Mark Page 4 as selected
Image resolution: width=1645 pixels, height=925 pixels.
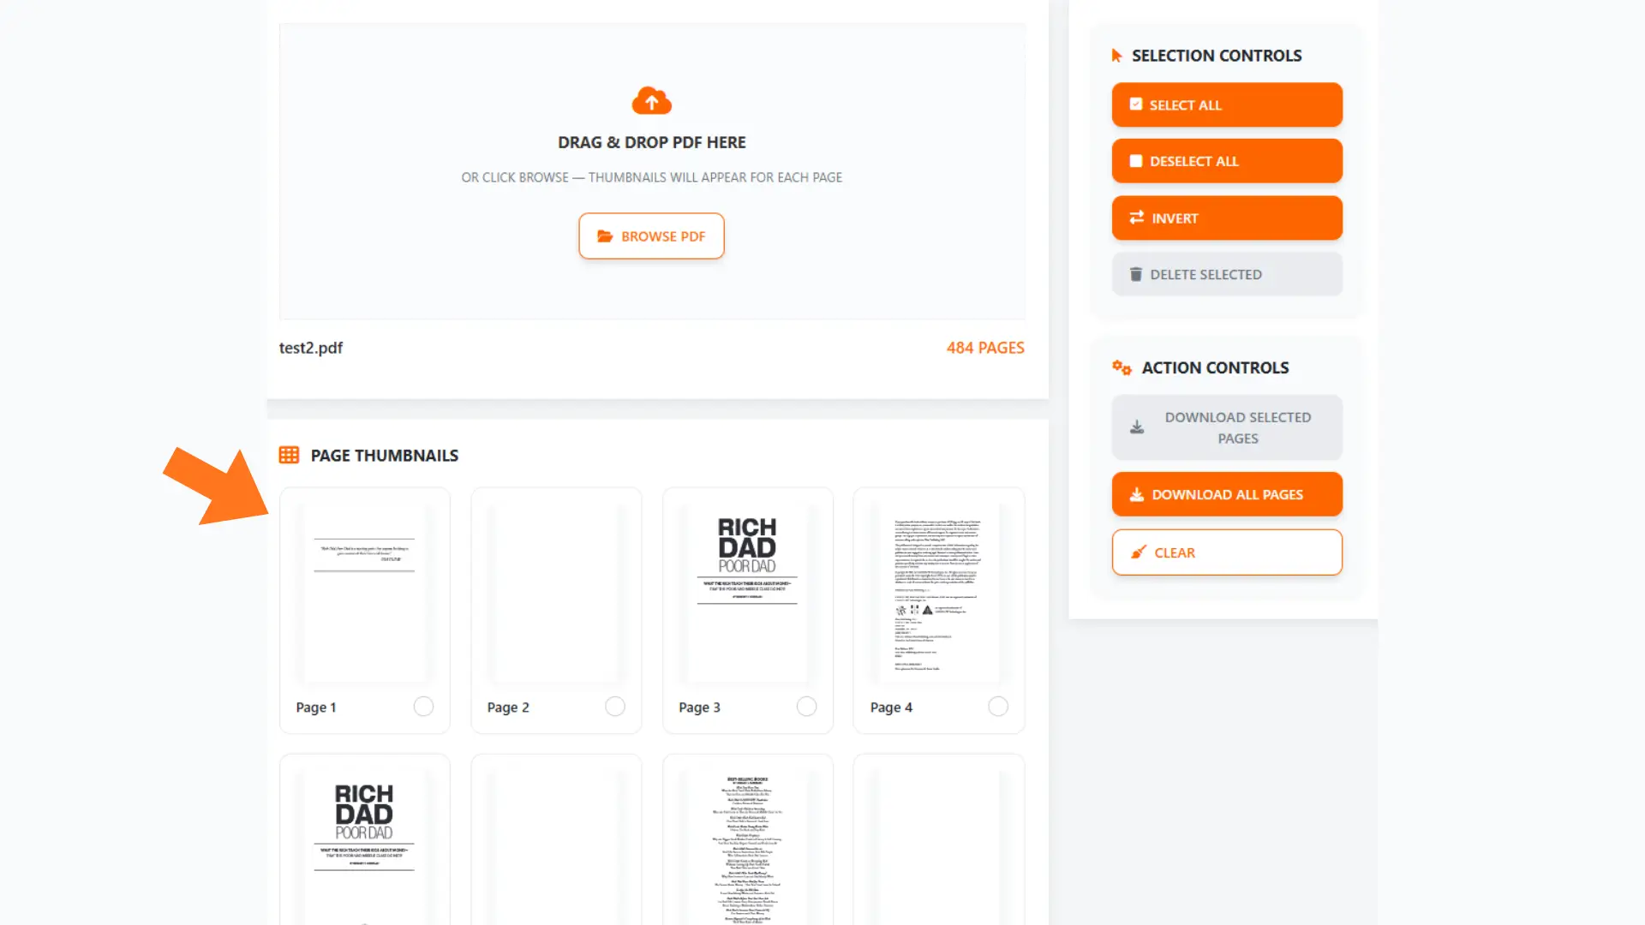[998, 707]
